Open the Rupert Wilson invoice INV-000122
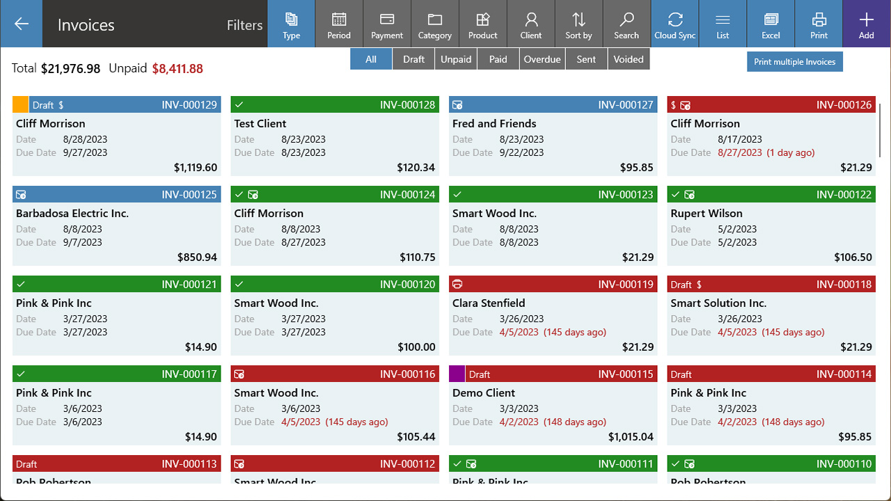Viewport: 891px width, 501px height. pos(771,225)
